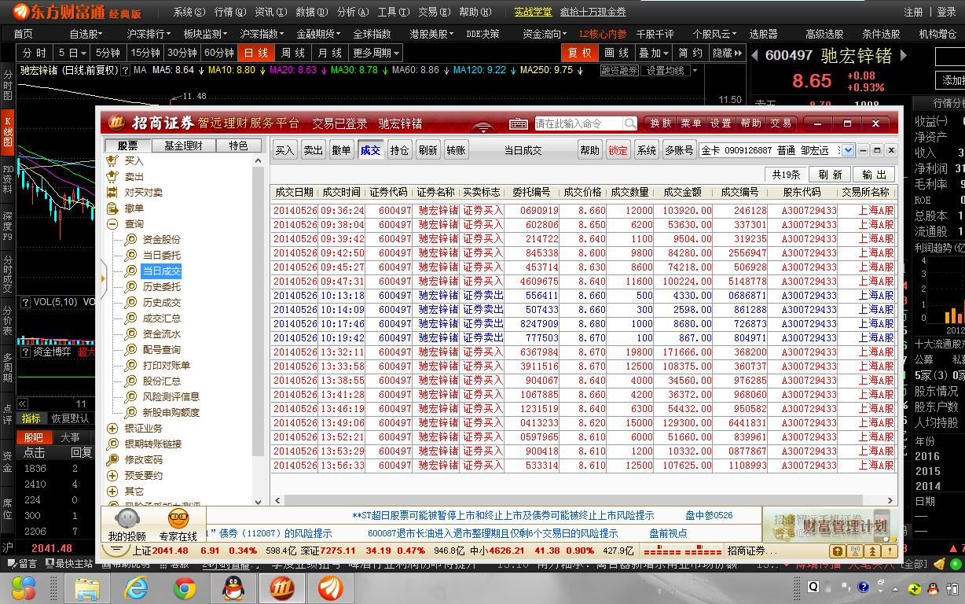
Task: Click the 买入 toolbar button
Action: (x=284, y=150)
